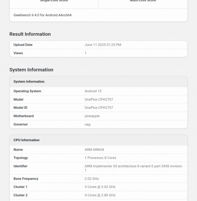Click the Result Information section heading
197x201 pixels.
30,34
